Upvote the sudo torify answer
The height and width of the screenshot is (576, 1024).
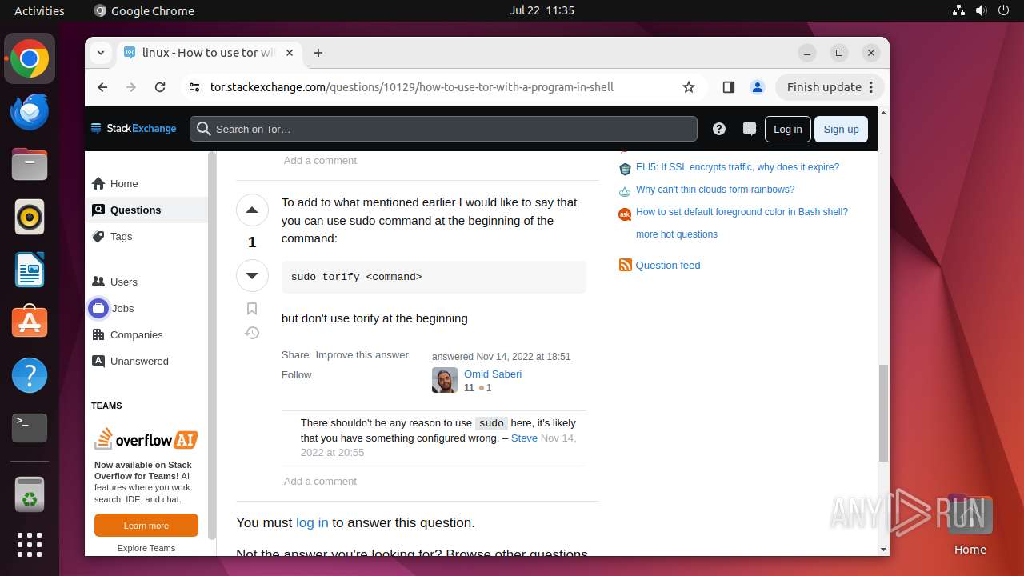coord(252,210)
